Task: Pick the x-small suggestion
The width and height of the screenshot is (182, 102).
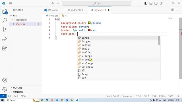Action: point(118,60)
